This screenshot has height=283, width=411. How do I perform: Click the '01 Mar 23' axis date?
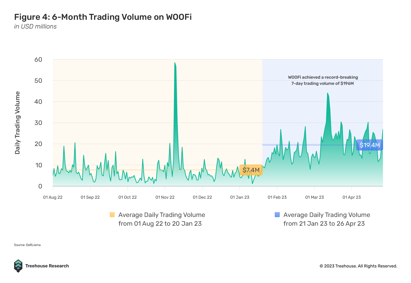coord(314,197)
